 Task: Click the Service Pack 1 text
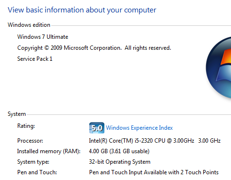coord(35,59)
